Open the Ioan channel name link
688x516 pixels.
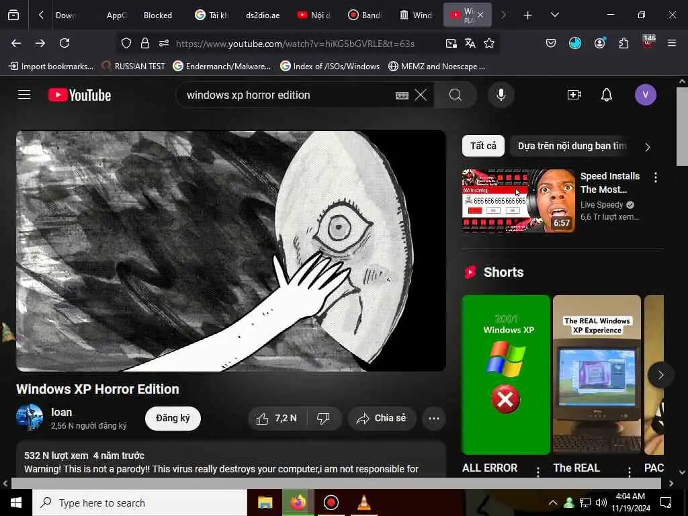(x=61, y=412)
